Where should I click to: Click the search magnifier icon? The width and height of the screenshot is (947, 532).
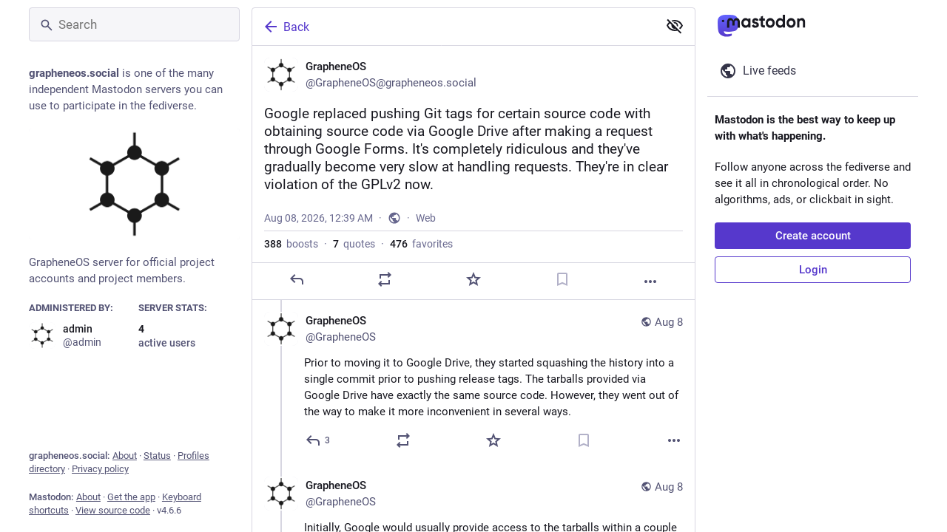click(47, 25)
